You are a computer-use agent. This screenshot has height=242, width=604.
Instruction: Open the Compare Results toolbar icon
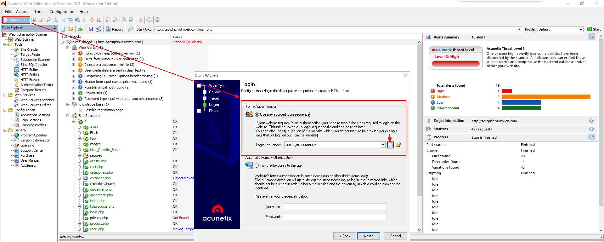tap(99, 20)
